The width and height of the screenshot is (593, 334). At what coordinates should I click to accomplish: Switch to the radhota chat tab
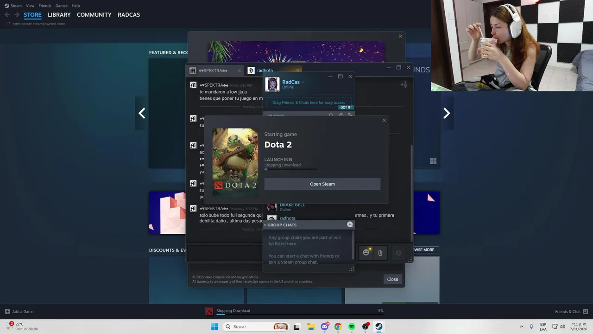tap(265, 71)
